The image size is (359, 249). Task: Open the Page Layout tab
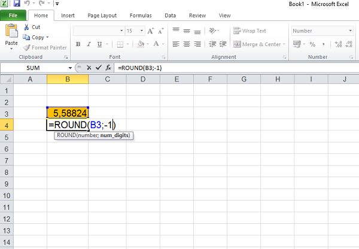[102, 15]
